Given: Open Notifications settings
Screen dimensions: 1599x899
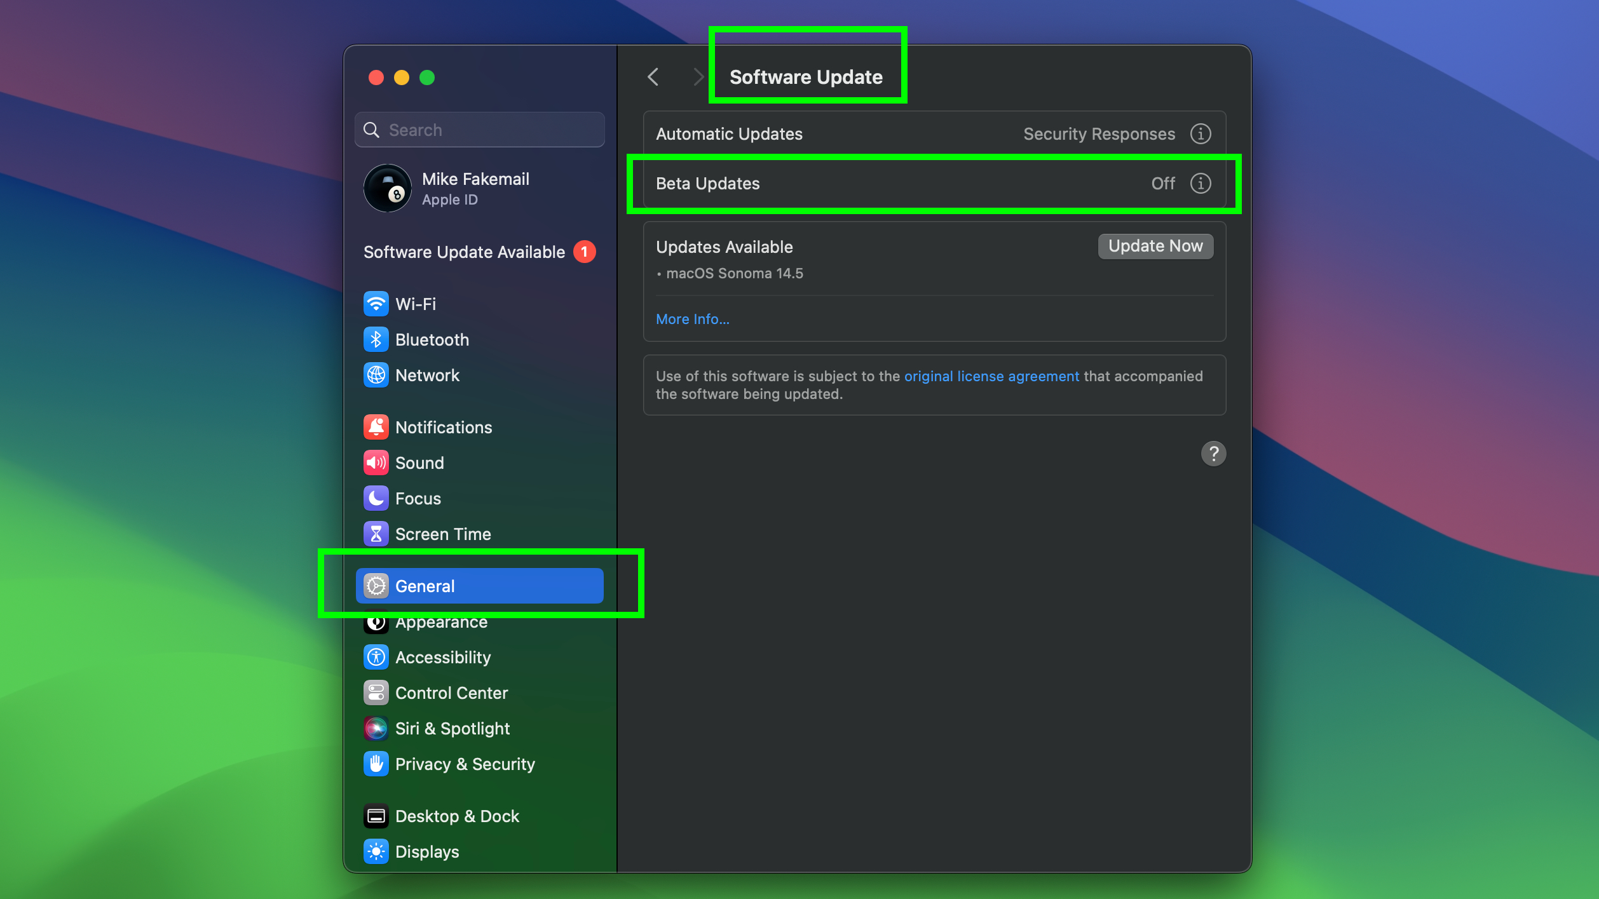Looking at the screenshot, I should (x=443, y=427).
